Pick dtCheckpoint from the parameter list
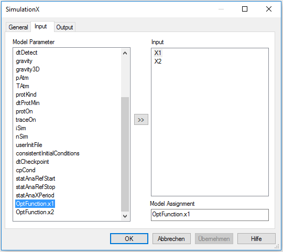 coord(32,162)
